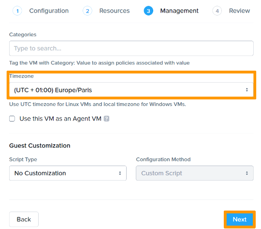This screenshot has width=261, height=229.
Task: Click Configuration Method selector arrows
Action: [x=247, y=173]
